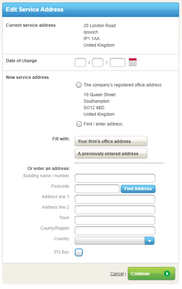Fill with a previously entered address
This screenshot has width=182, height=289.
click(111, 153)
